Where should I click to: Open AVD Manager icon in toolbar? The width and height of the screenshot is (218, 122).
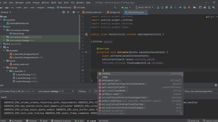pos(209,7)
